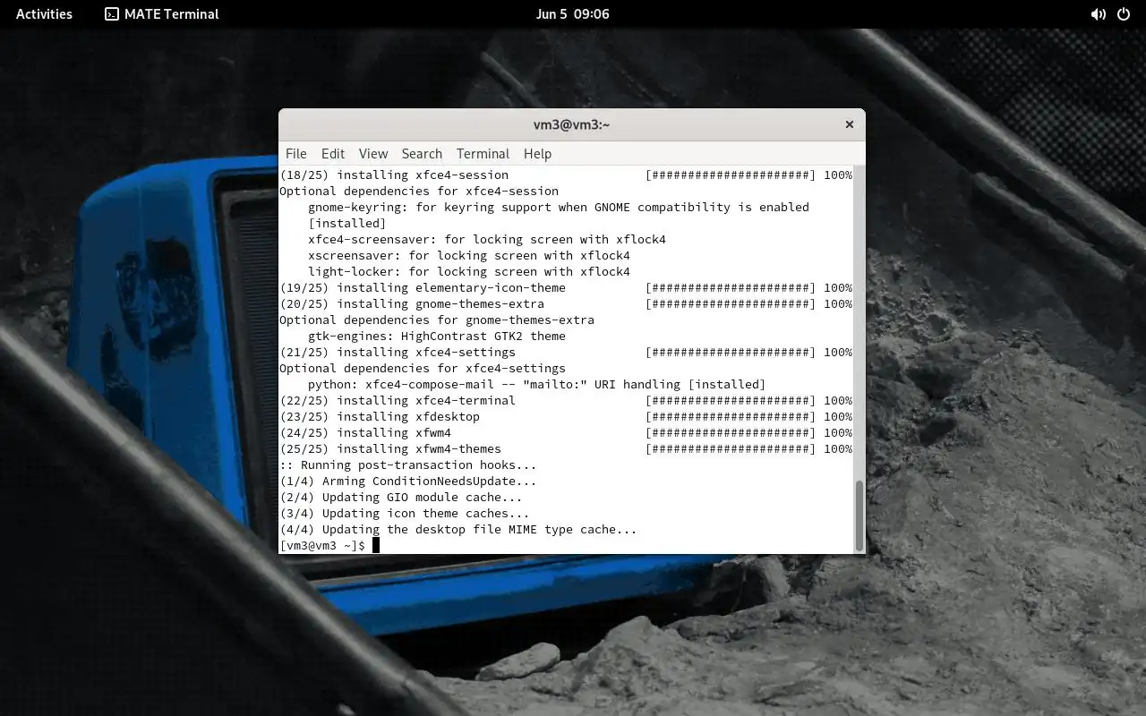
Task: Click the xfce4-screensaver dependency line
Action: (x=487, y=239)
